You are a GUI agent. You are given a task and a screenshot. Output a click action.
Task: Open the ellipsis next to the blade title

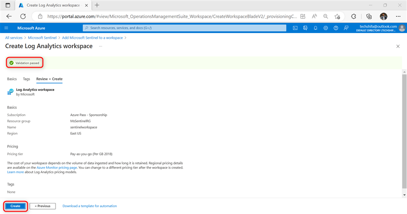[101, 46]
